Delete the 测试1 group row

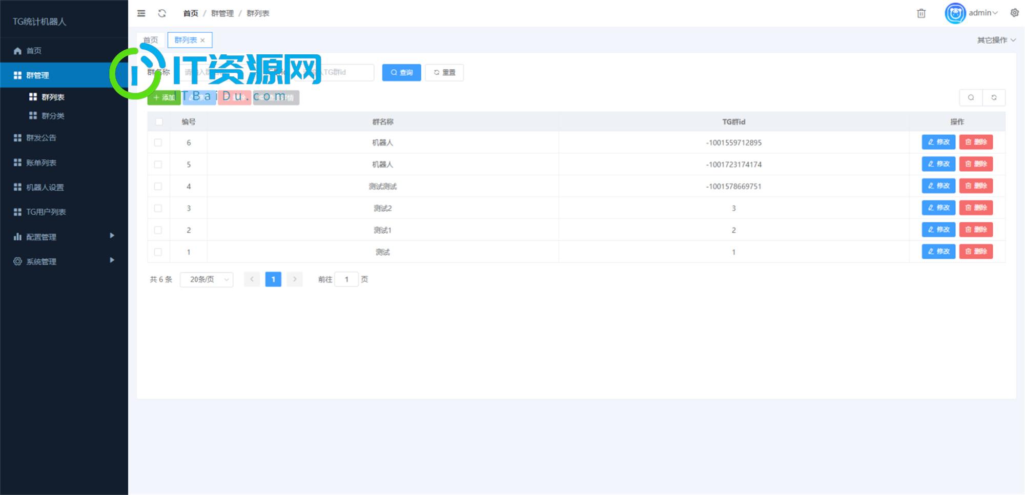click(976, 230)
